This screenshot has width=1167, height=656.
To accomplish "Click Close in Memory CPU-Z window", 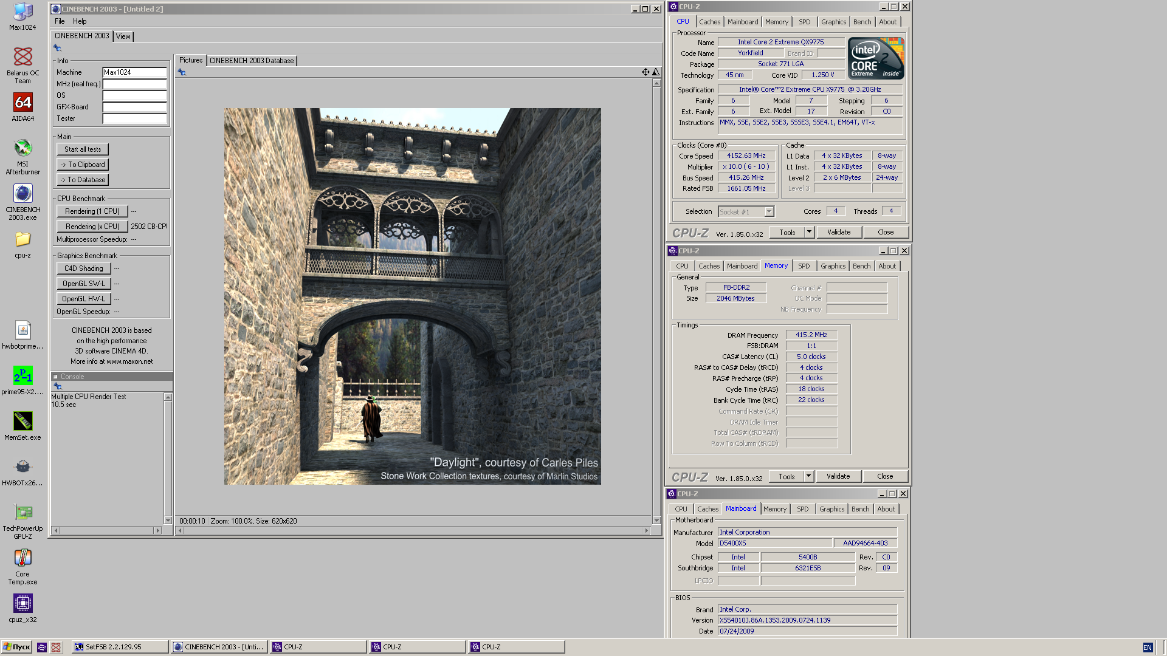I will [x=885, y=476].
